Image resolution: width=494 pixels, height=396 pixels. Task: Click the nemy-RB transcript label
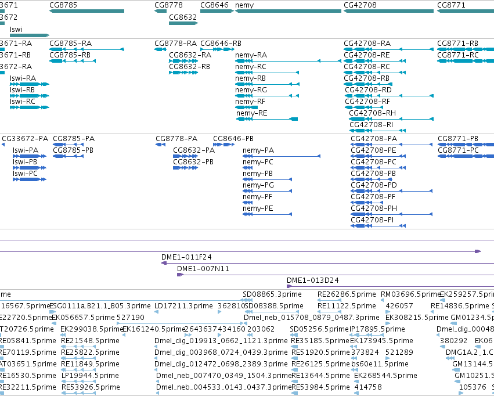pos(250,78)
